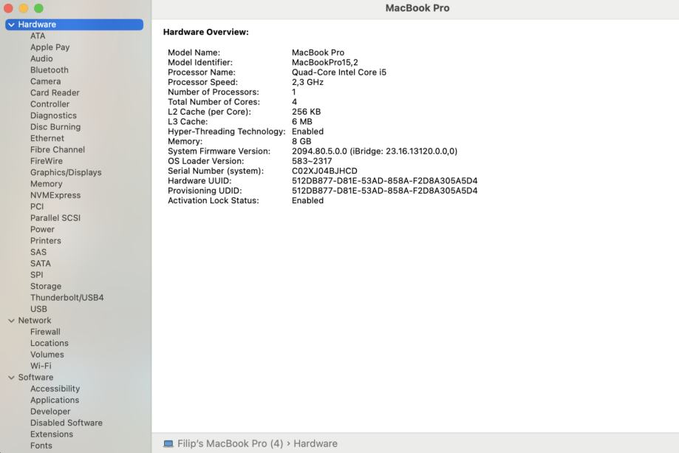Open the ATA sidebar item
This screenshot has width=679, height=453.
pyautogui.click(x=38, y=36)
